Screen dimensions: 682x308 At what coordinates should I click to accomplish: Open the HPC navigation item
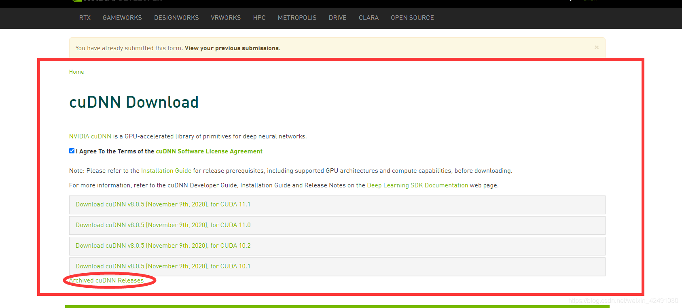pyautogui.click(x=259, y=18)
